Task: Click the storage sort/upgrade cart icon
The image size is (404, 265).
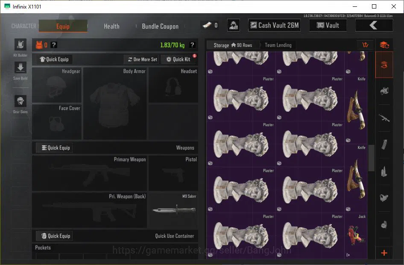Action: (365, 45)
